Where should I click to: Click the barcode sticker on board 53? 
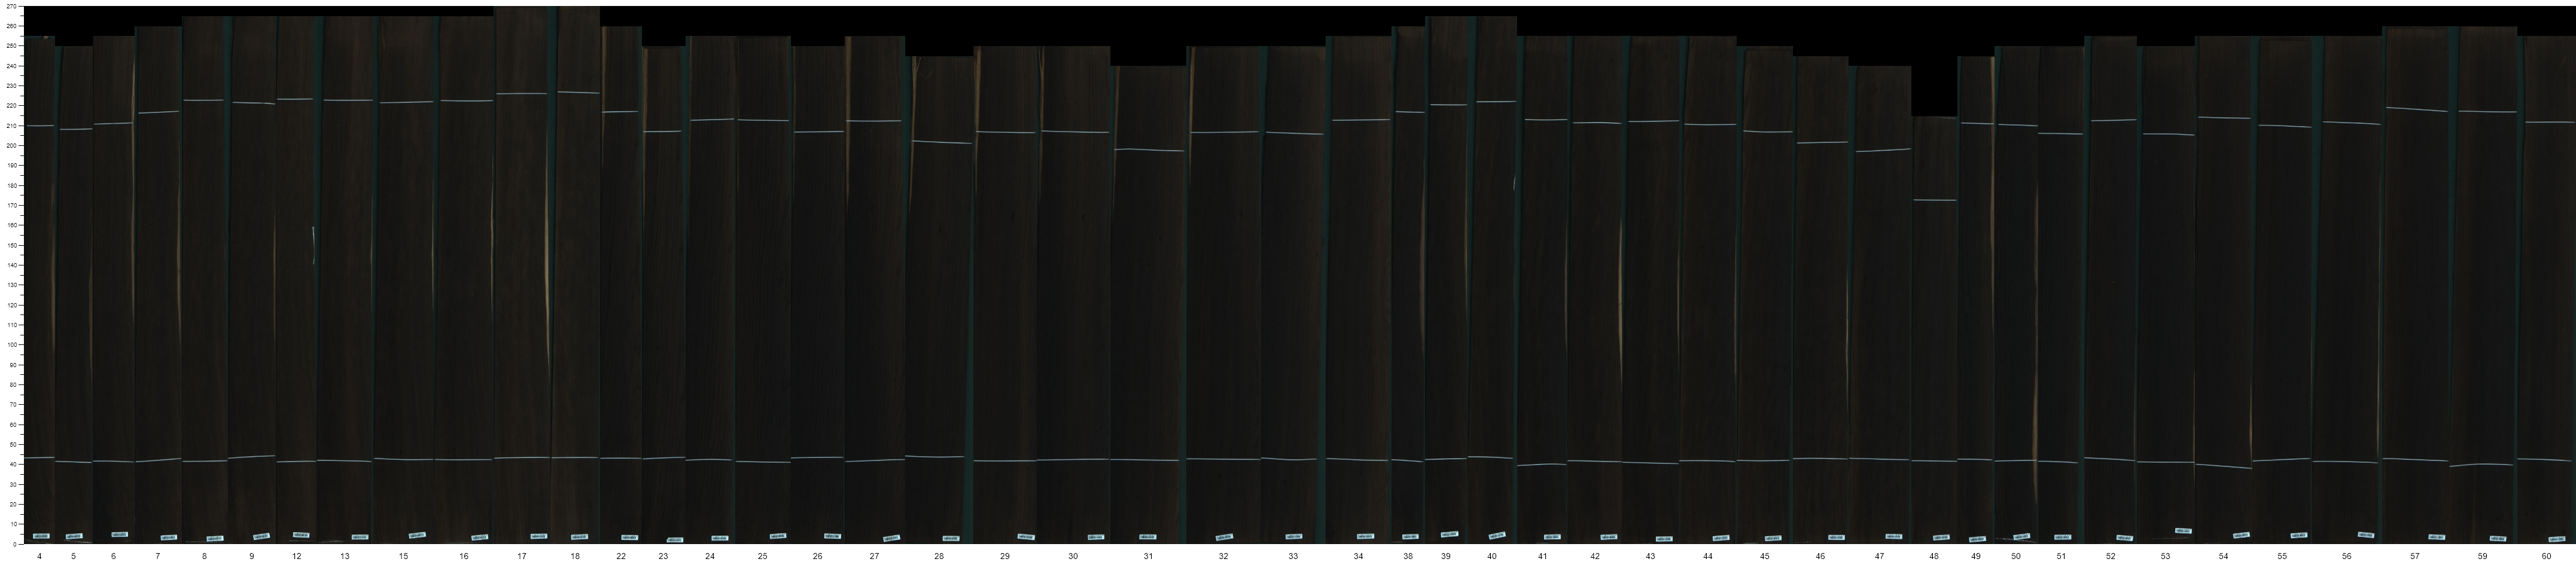point(2183,531)
